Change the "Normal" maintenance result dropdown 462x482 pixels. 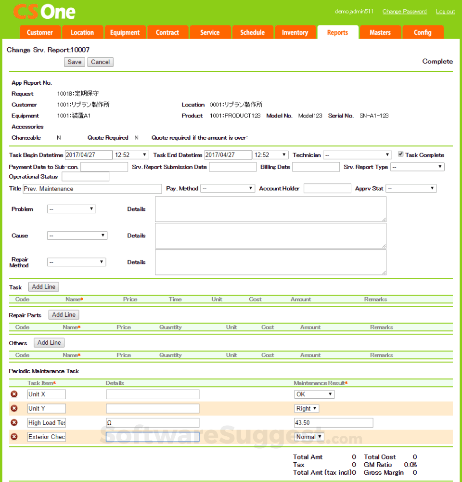click(x=308, y=436)
